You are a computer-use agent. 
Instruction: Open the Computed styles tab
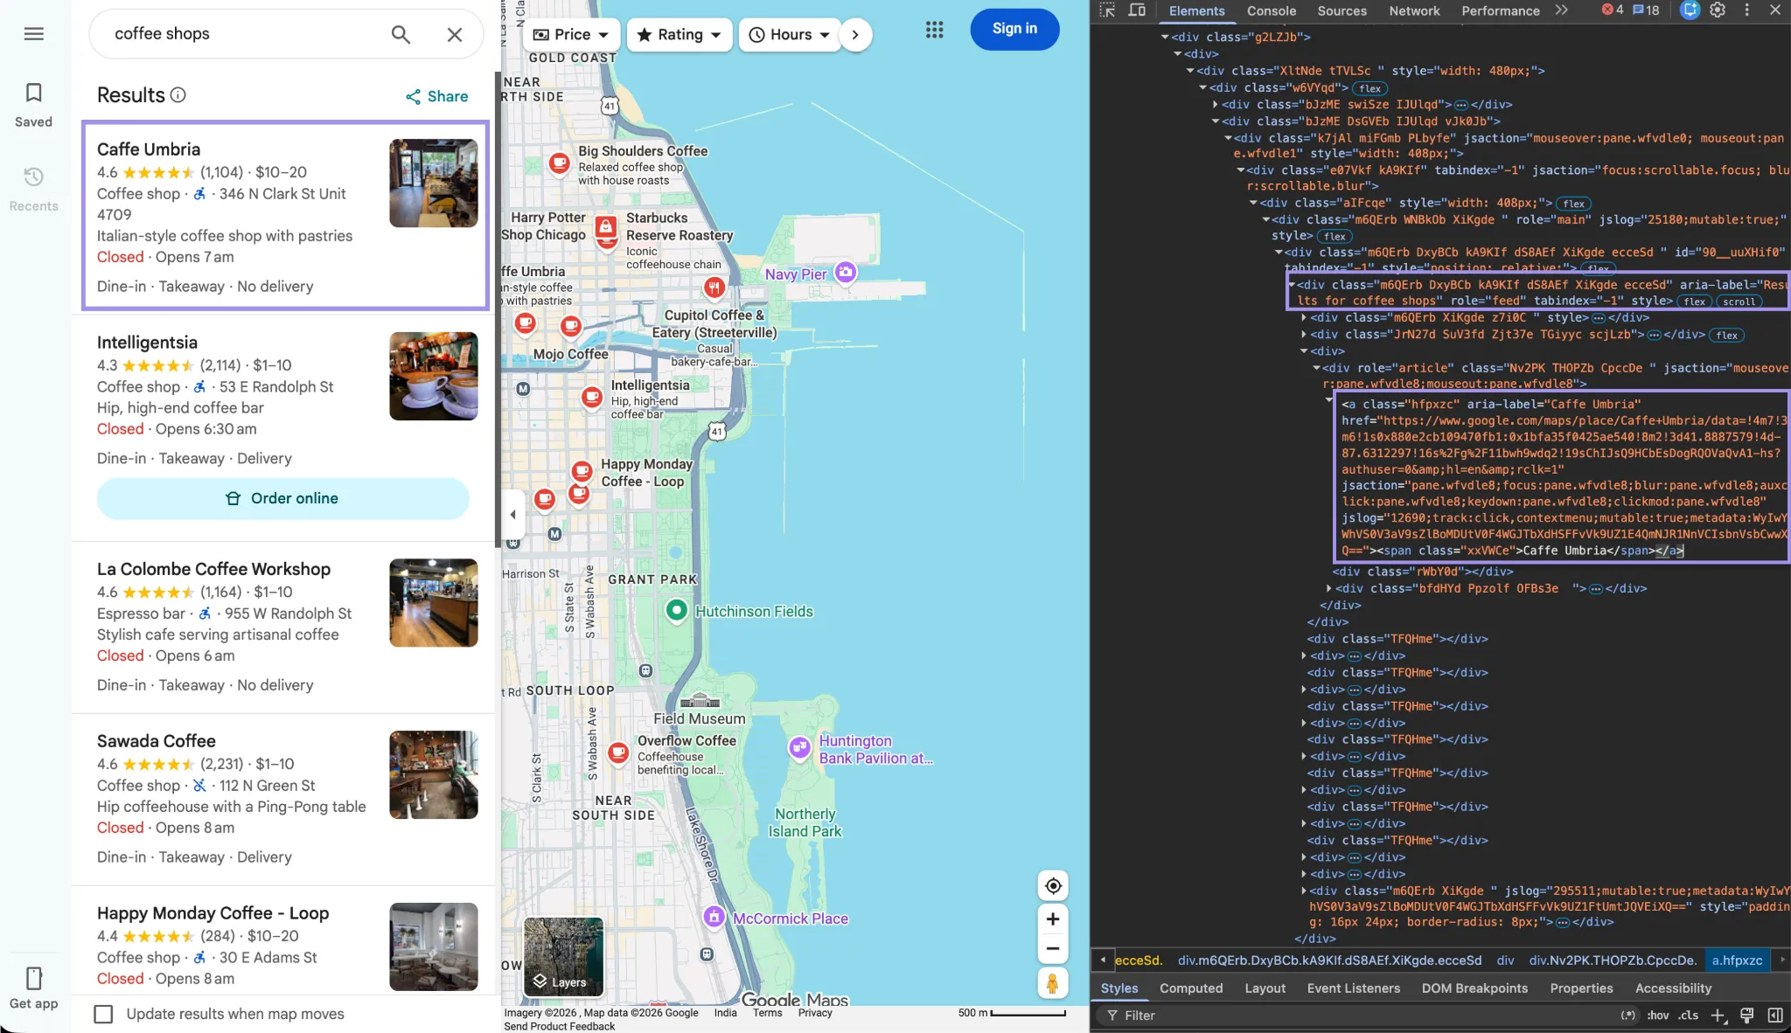(x=1191, y=988)
